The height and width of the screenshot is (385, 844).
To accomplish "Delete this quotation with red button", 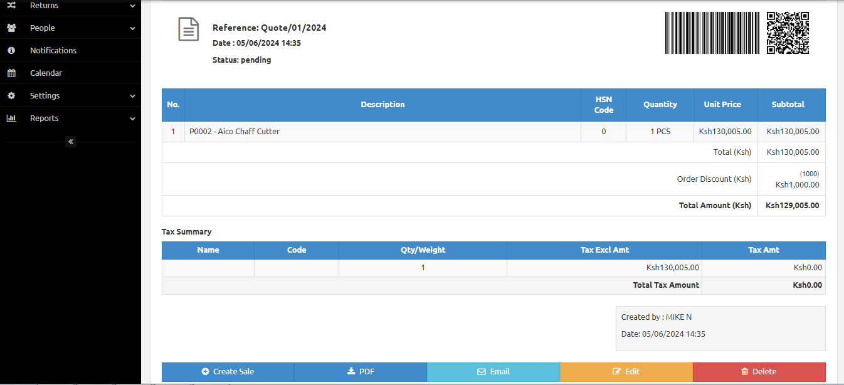I will [x=759, y=372].
